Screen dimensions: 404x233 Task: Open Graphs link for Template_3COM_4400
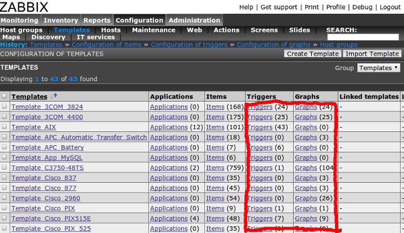[x=306, y=116]
